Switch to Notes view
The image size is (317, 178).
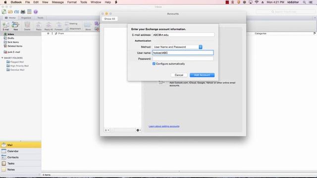pyautogui.click(x=21, y=170)
